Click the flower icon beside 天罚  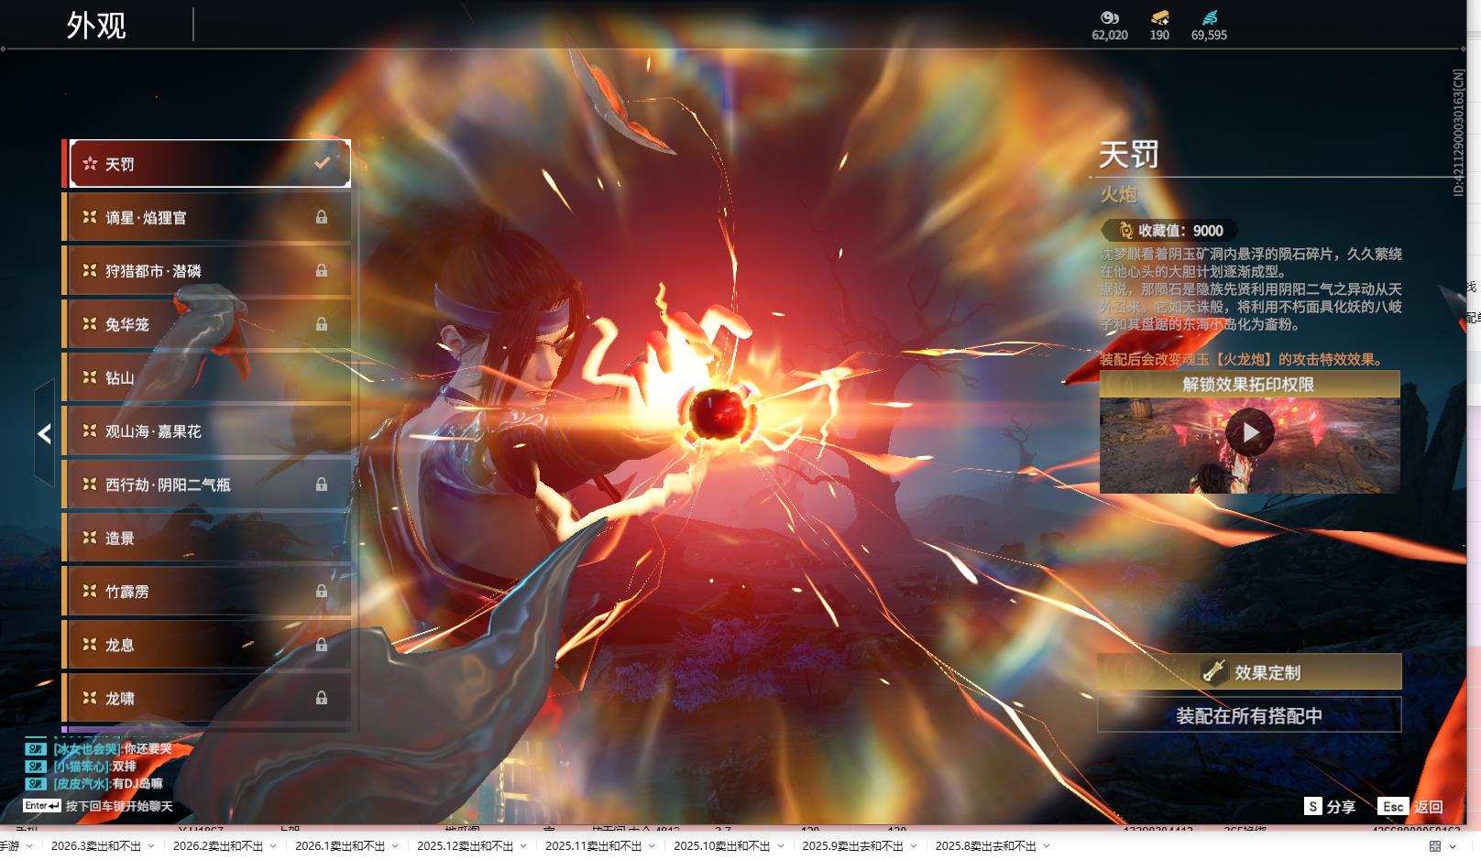[x=90, y=163]
